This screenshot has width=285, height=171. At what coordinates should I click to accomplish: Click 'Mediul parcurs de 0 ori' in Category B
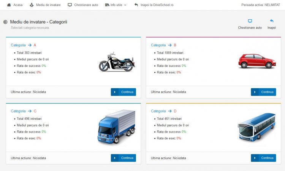(x=173, y=59)
